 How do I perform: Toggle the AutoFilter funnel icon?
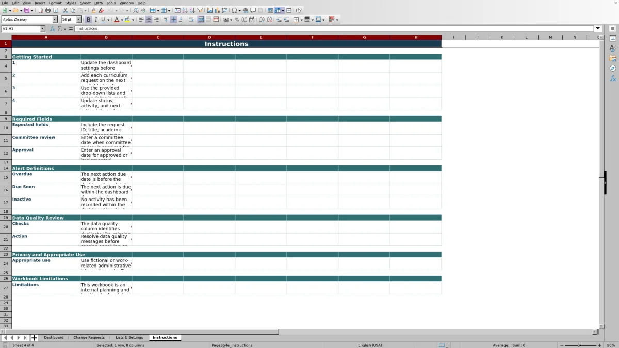[x=200, y=10]
